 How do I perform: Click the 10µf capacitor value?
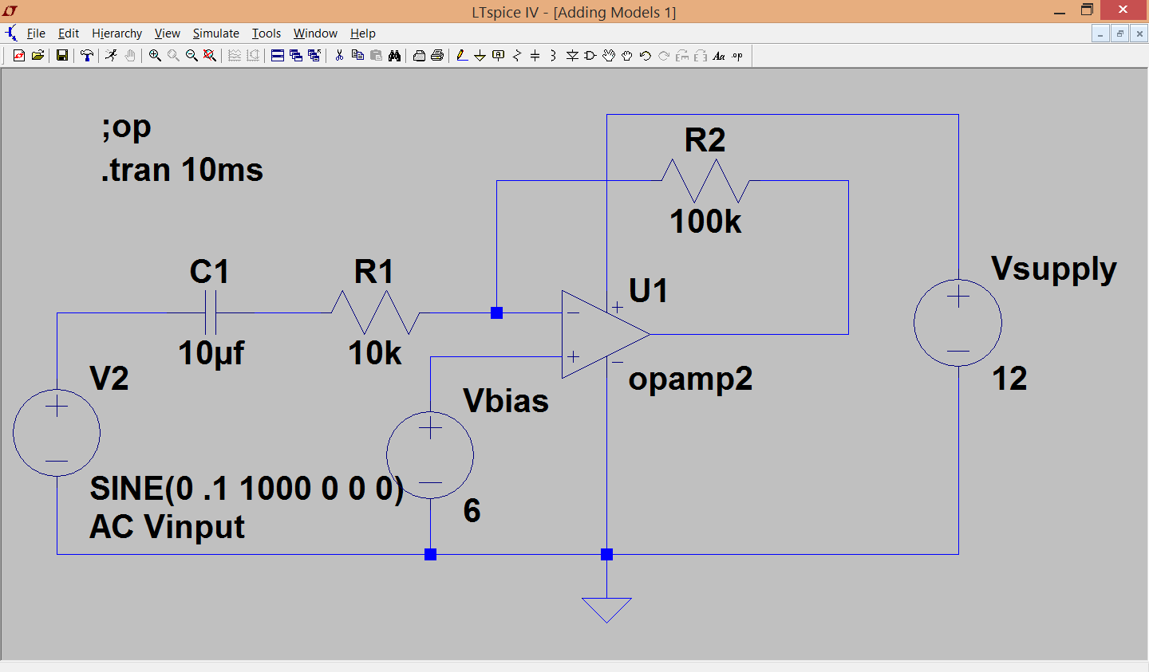click(211, 353)
